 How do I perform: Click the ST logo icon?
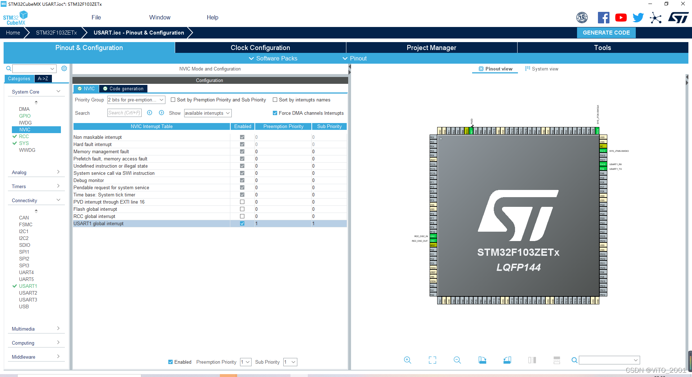tap(678, 18)
